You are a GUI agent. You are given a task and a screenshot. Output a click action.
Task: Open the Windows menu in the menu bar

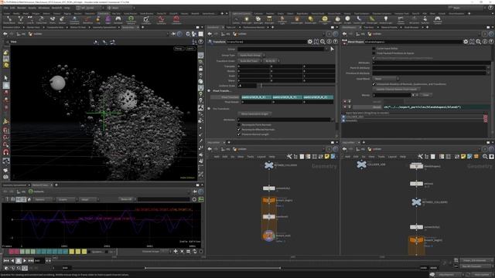[x=44, y=8]
